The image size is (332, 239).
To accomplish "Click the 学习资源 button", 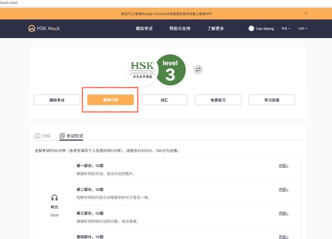I will point(272,100).
